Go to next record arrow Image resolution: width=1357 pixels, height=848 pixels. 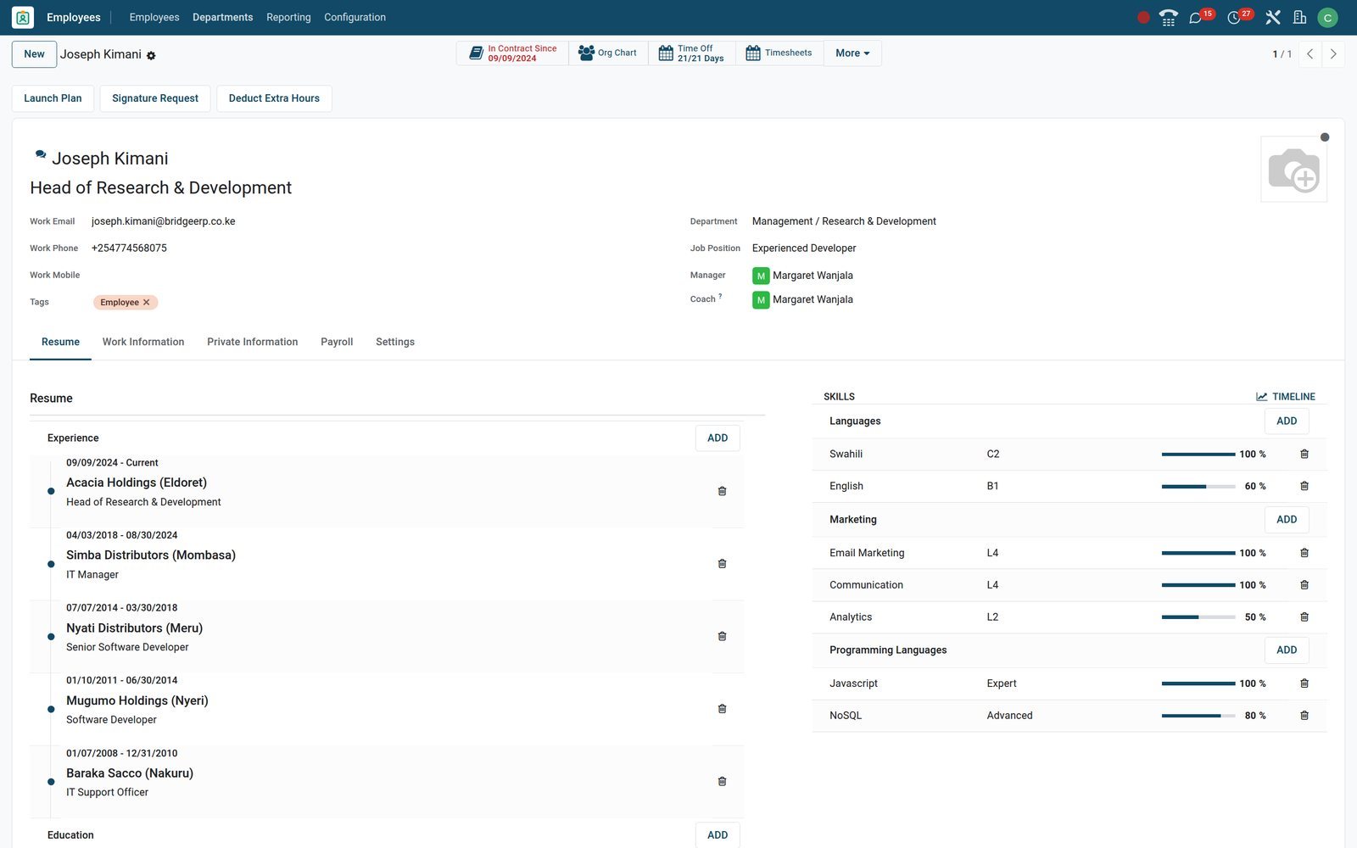(1333, 54)
